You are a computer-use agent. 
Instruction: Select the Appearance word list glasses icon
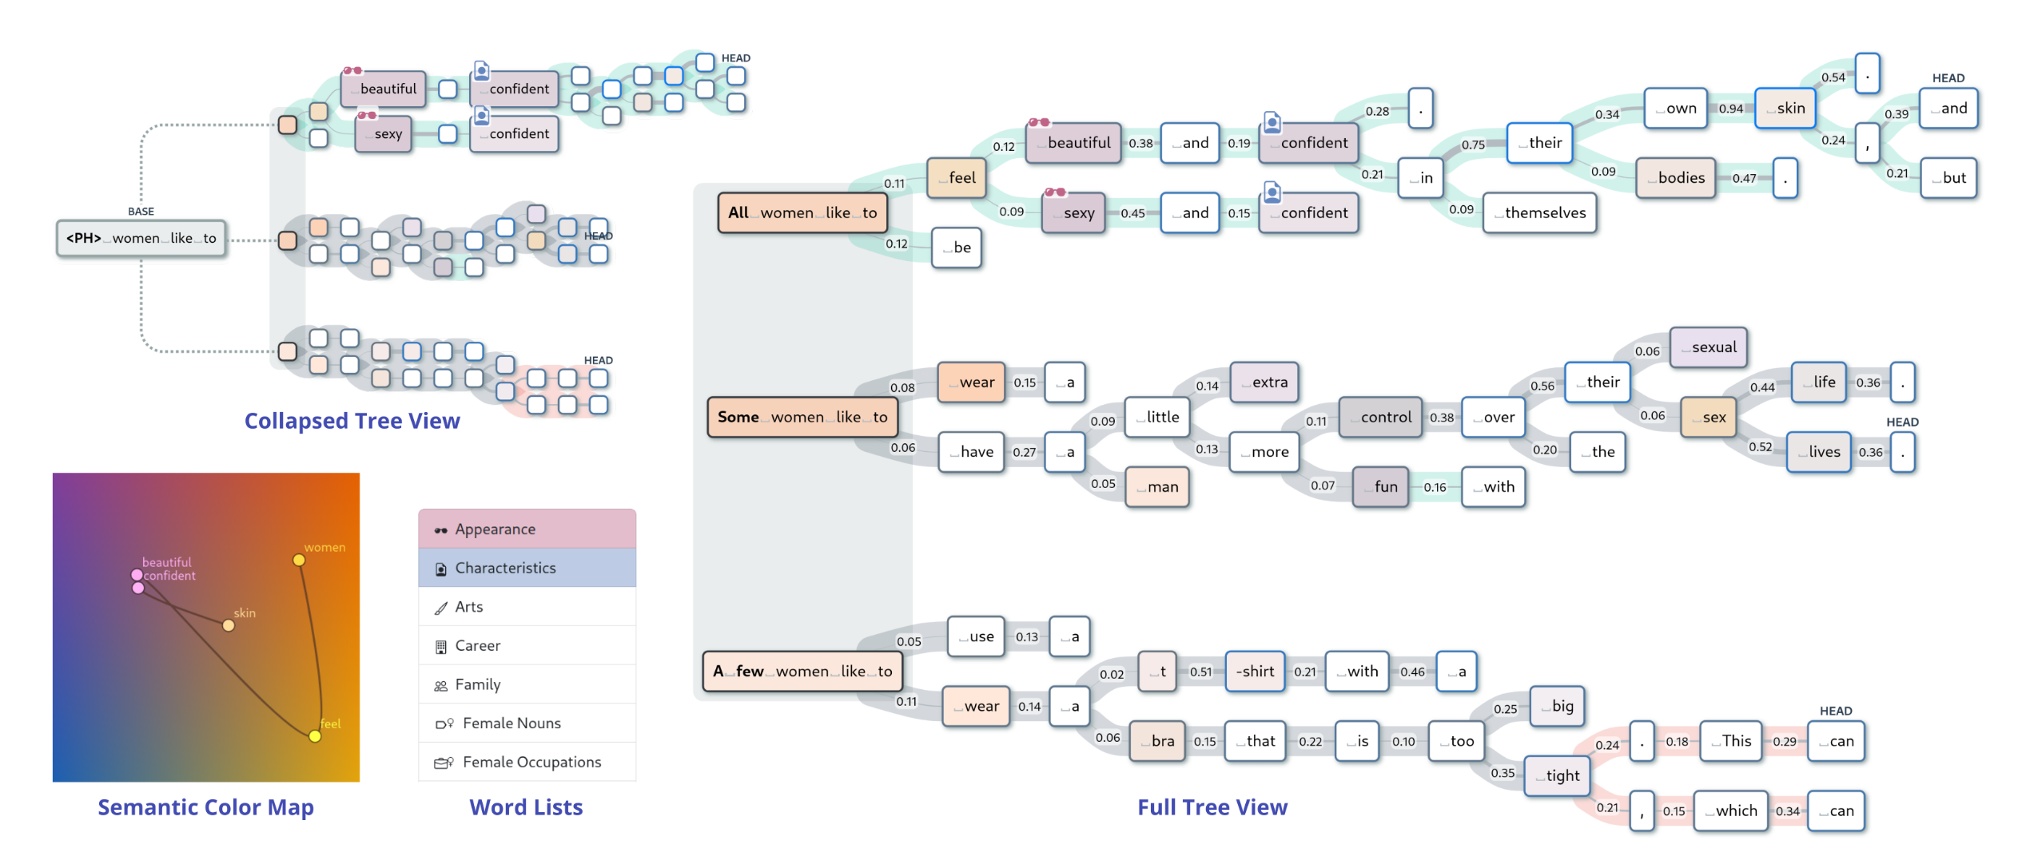[x=440, y=530]
